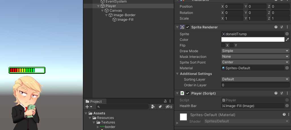This screenshot has width=291, height=130.
Task: Expand the Sprites-Default material foldout arrow
Action: (x=177, y=123)
